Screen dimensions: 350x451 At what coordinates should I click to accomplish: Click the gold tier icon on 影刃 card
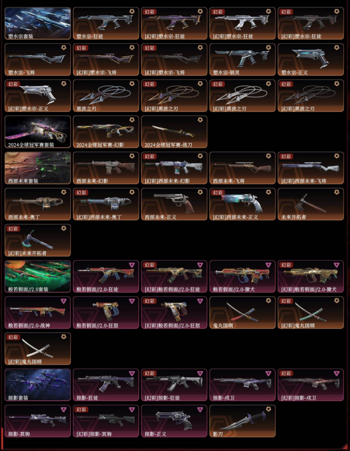268,409
